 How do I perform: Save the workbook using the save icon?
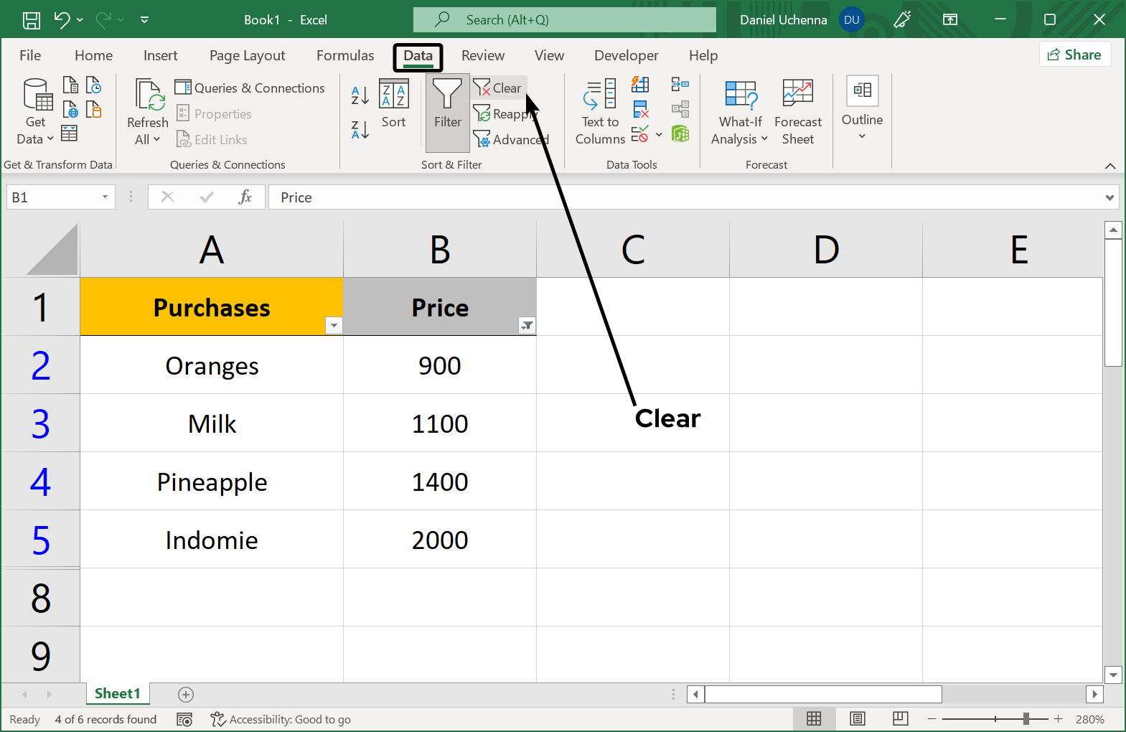point(32,20)
